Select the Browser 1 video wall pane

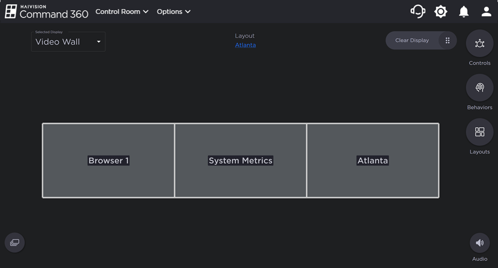pos(109,161)
